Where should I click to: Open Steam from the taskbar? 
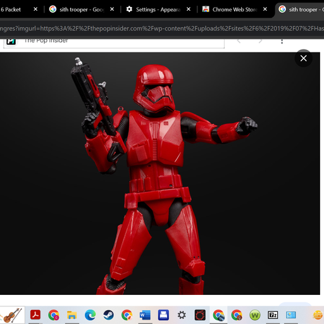[108, 315]
